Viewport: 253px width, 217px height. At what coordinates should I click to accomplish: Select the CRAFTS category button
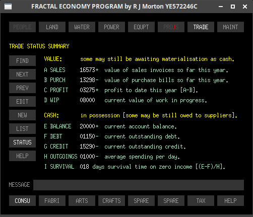[x=111, y=201]
